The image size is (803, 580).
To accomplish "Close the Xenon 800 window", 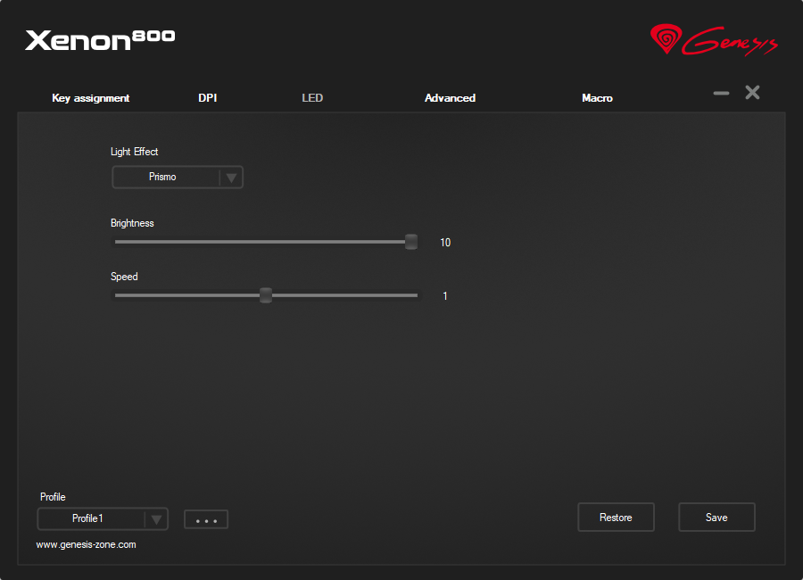I will tap(752, 92).
